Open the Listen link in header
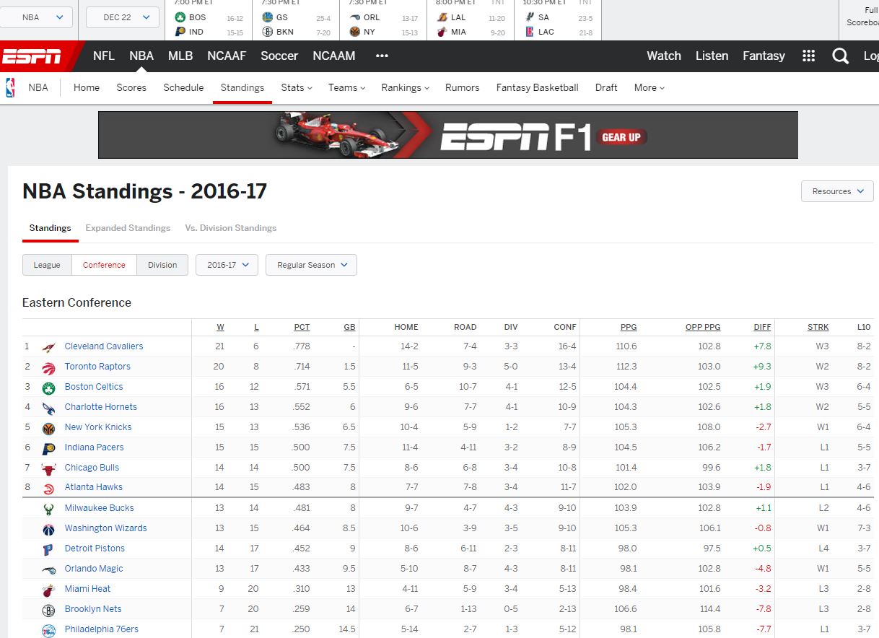Image resolution: width=879 pixels, height=638 pixels. pyautogui.click(x=712, y=56)
